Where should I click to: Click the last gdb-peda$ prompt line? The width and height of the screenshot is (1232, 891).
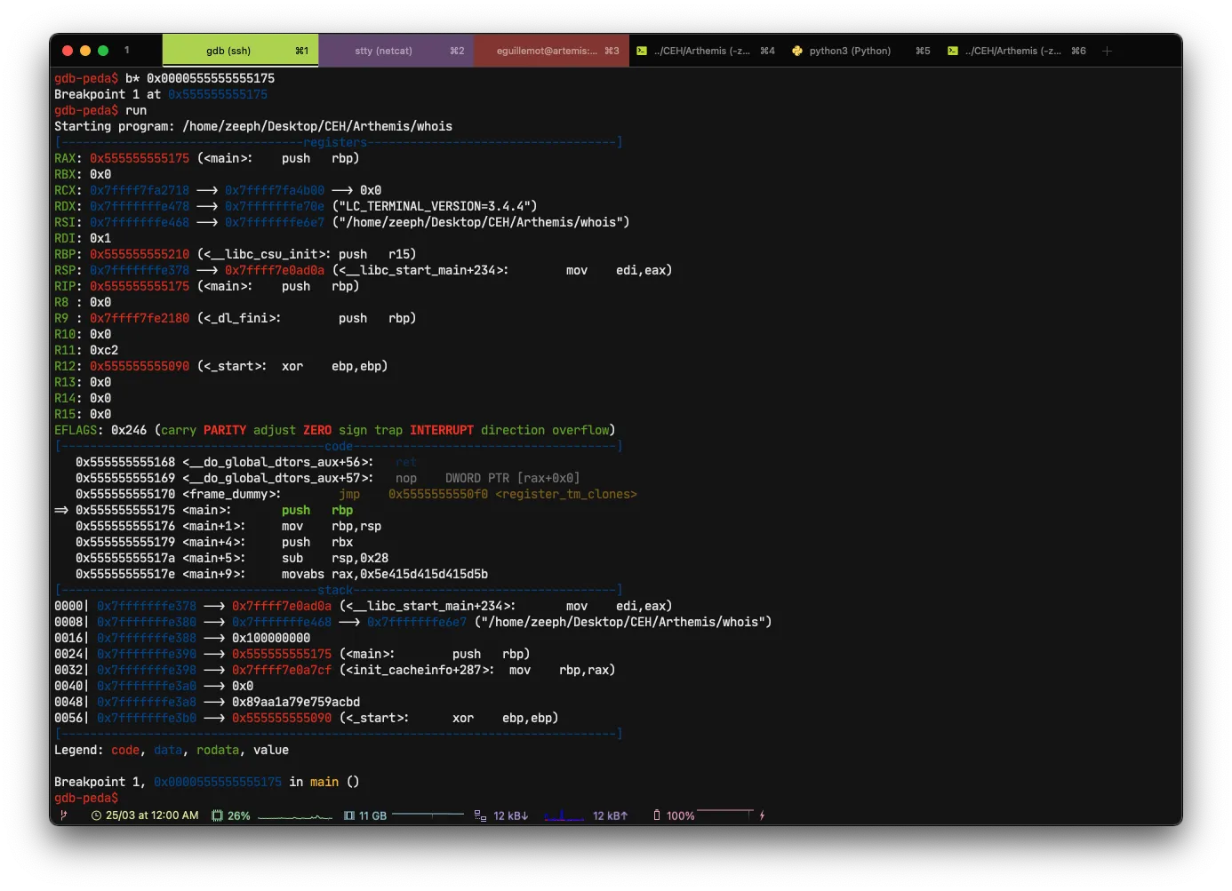point(86,798)
